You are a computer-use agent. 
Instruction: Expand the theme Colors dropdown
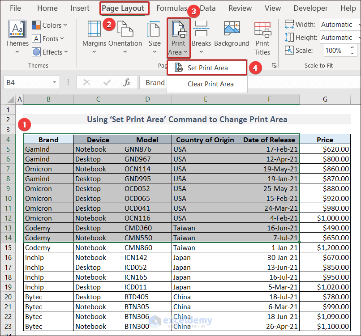[x=50, y=26]
